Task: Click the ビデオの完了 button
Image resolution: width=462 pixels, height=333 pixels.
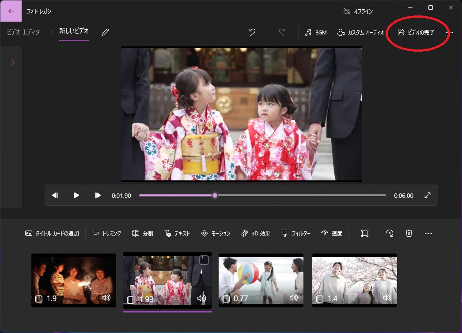Action: coord(416,32)
